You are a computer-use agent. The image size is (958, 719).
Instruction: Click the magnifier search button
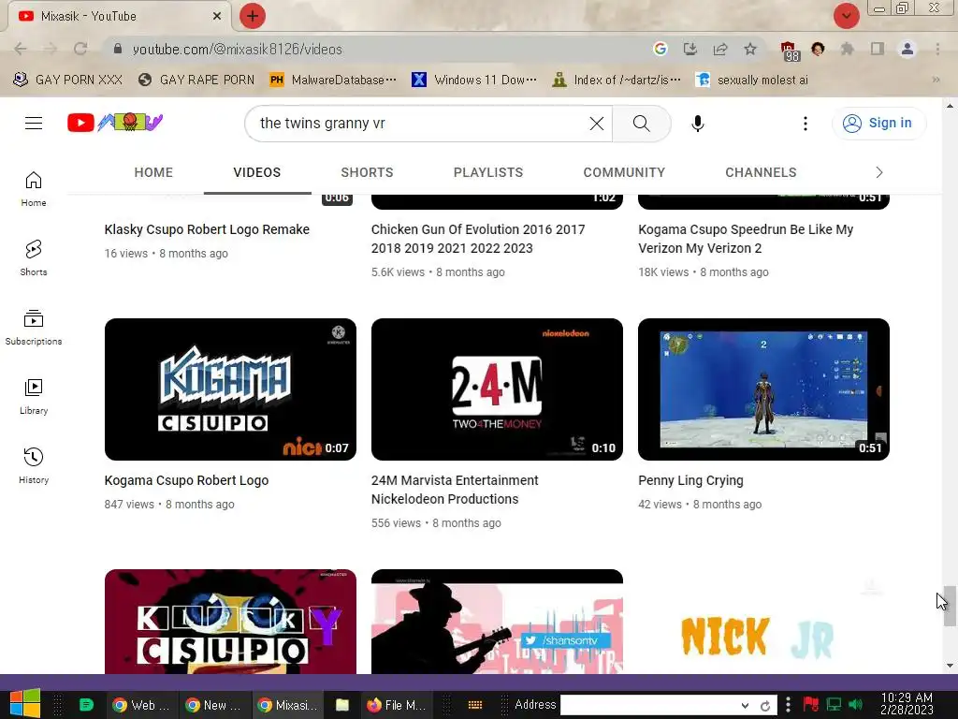[641, 124]
